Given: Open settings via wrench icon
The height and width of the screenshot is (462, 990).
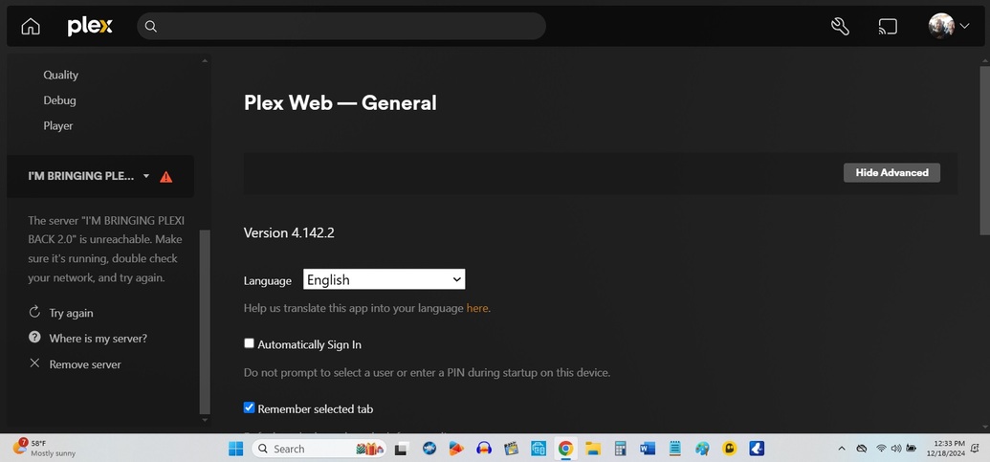Looking at the screenshot, I should 840,27.
